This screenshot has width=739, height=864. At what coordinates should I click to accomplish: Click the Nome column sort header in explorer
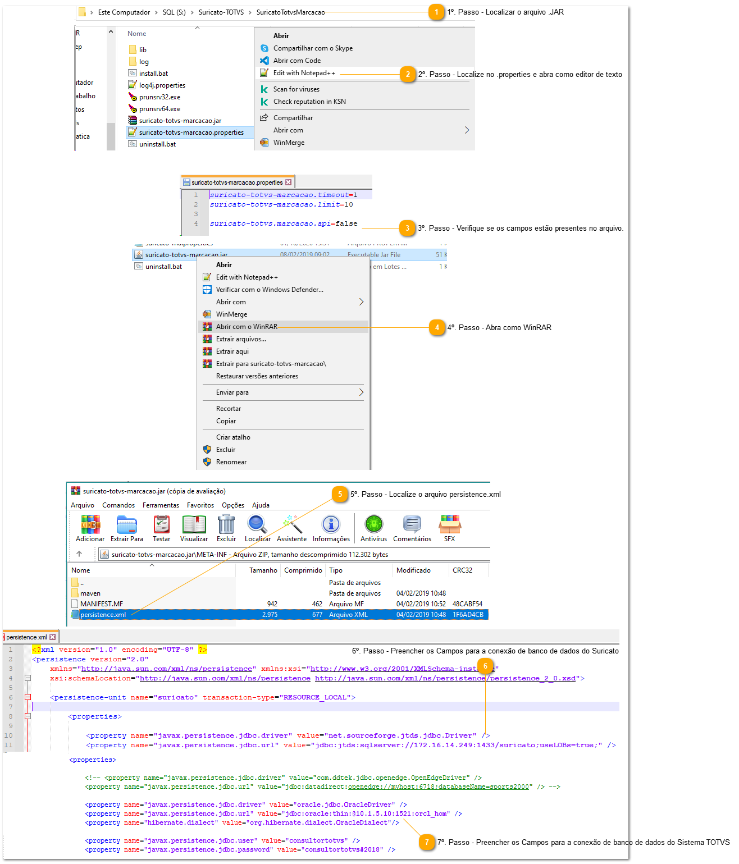136,34
